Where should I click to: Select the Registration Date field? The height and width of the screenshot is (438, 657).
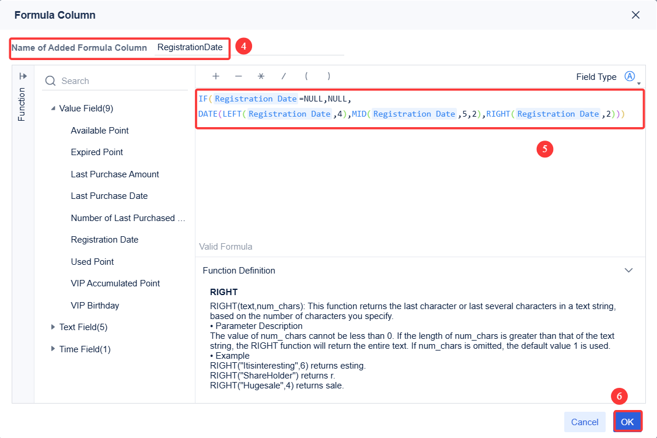(104, 239)
